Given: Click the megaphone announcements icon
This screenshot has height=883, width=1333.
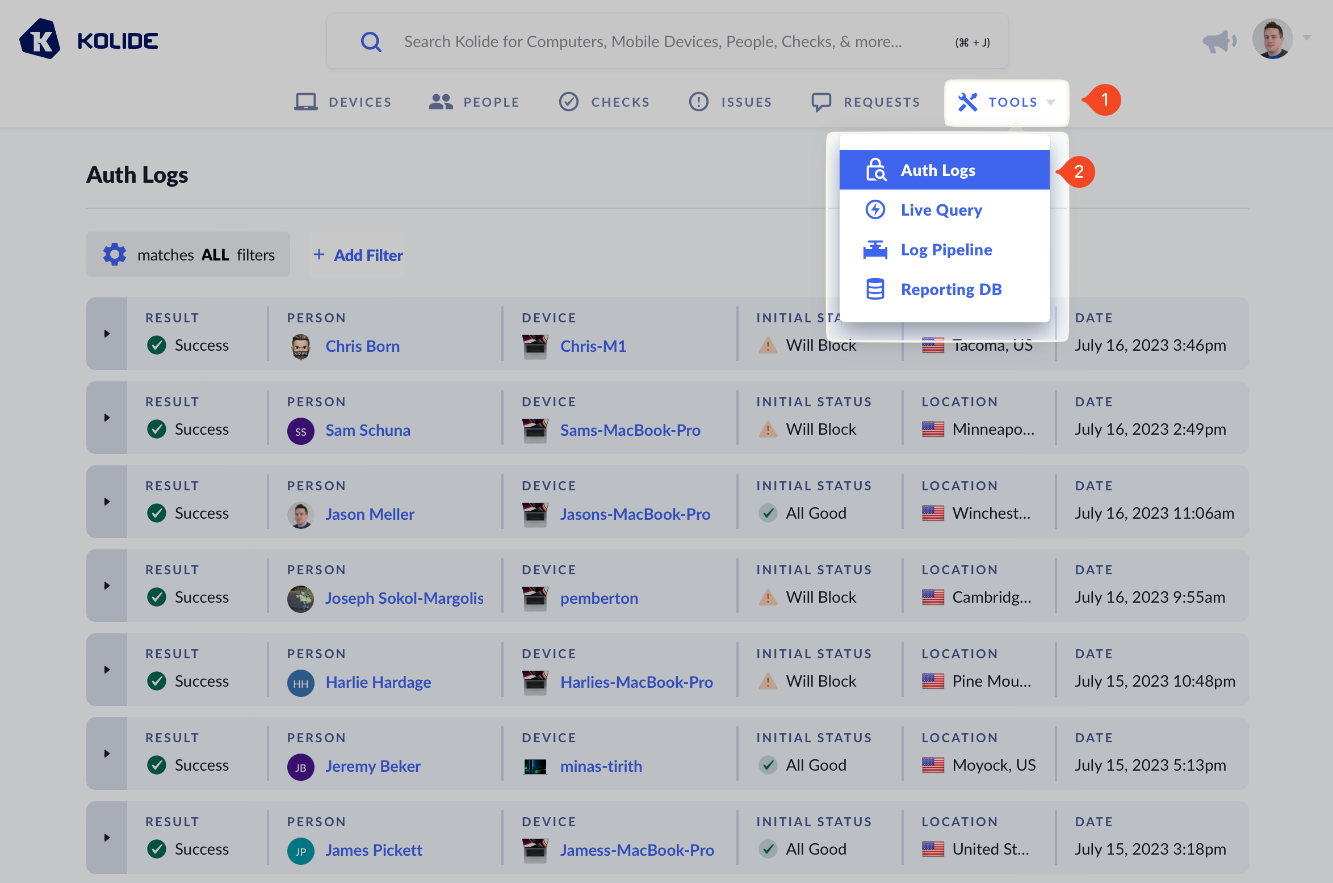Looking at the screenshot, I should 1218,41.
